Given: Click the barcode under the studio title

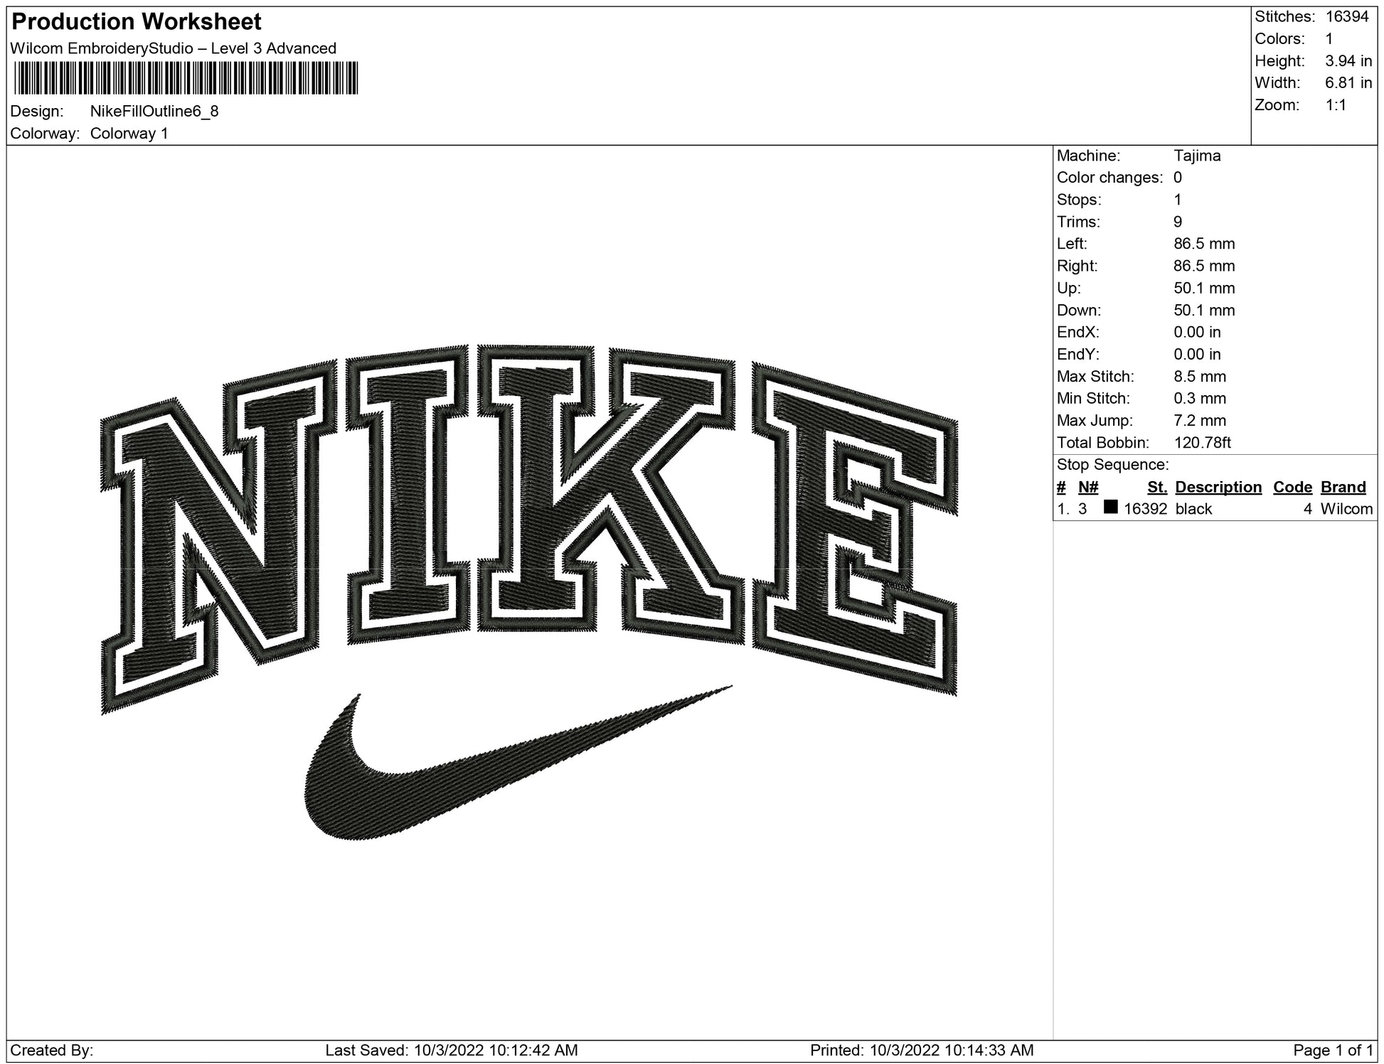Looking at the screenshot, I should pos(185,78).
